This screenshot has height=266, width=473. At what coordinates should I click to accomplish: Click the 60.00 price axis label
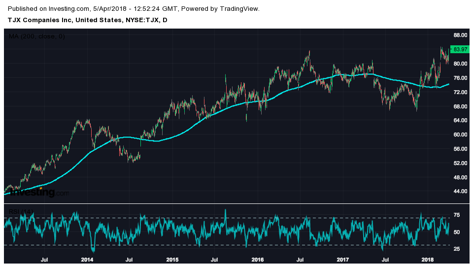[460, 134]
